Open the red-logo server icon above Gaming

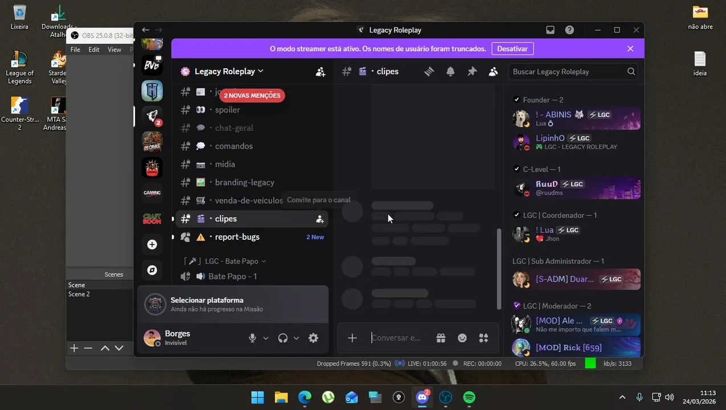point(152,167)
